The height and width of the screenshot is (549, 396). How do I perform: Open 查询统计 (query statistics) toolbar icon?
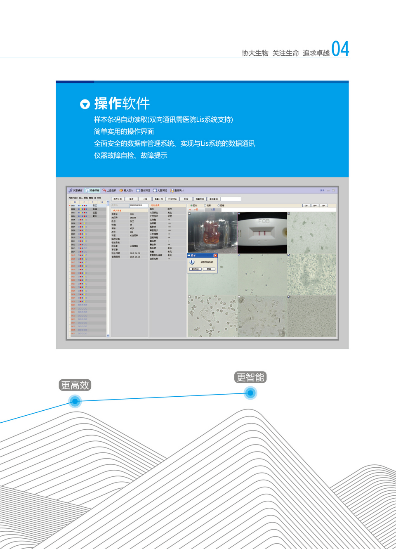172,191
